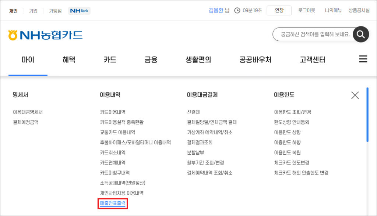
Task: Open 체크카드 해외 인출한도 변경
Action: [x=301, y=173]
